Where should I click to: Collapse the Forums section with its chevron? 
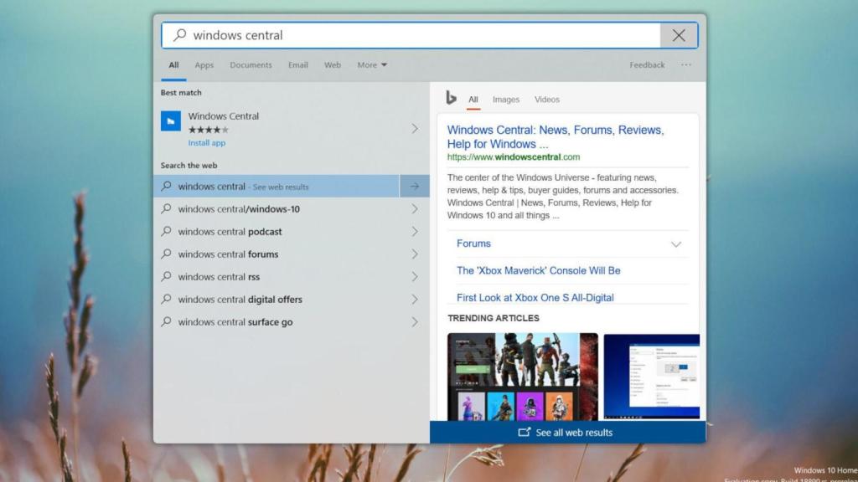[x=676, y=244]
